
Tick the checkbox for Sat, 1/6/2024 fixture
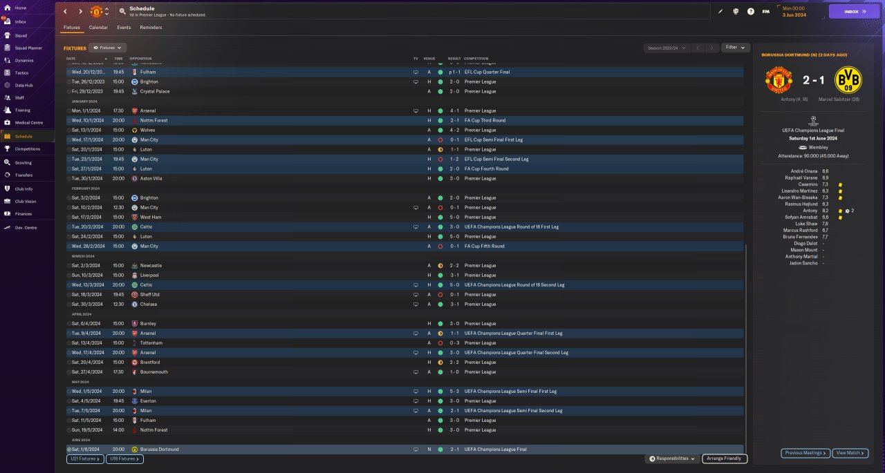[69, 450]
